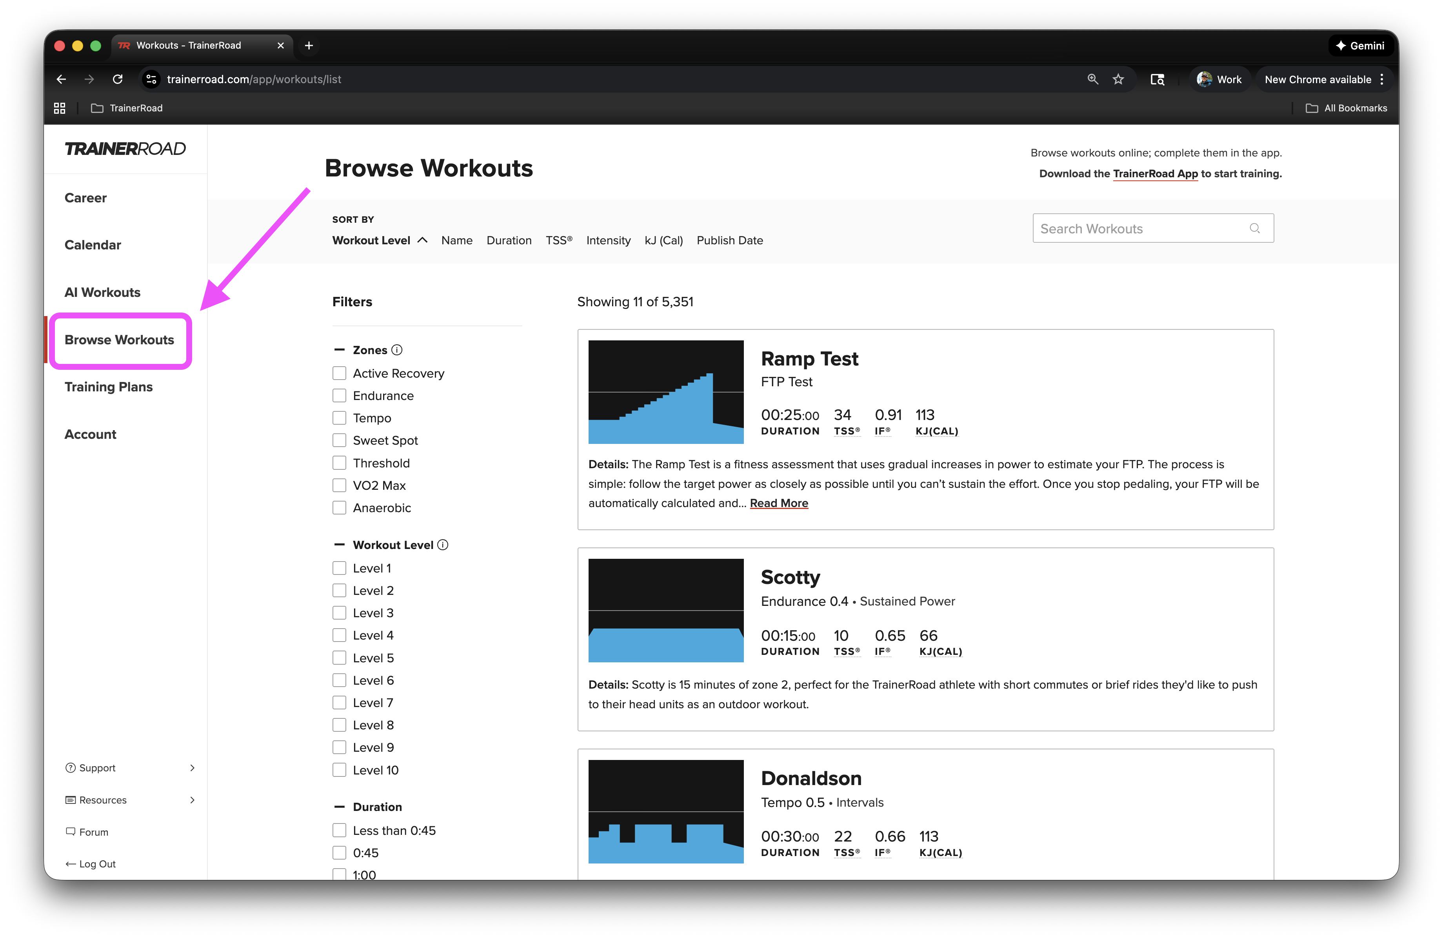Open the Chrome apps grid
The width and height of the screenshot is (1443, 938).
coord(60,108)
